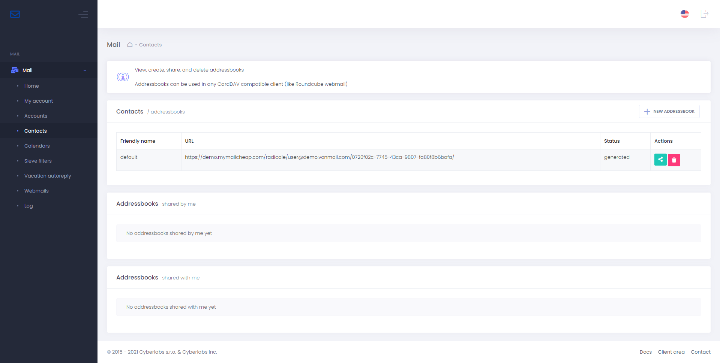Open language selector US flag icon
This screenshot has width=720, height=363.
click(x=684, y=14)
